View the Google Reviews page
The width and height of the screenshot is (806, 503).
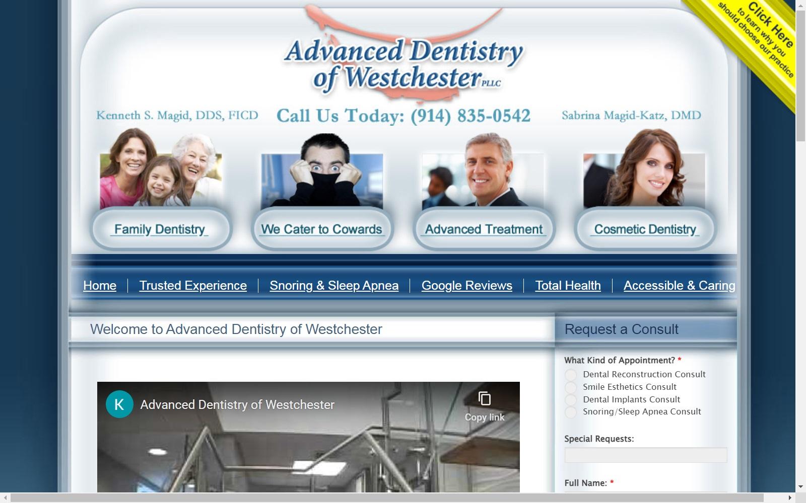(467, 286)
